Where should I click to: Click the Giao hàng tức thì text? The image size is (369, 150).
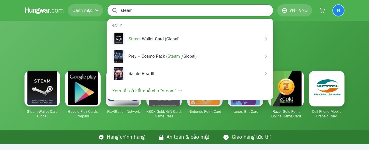point(251,137)
